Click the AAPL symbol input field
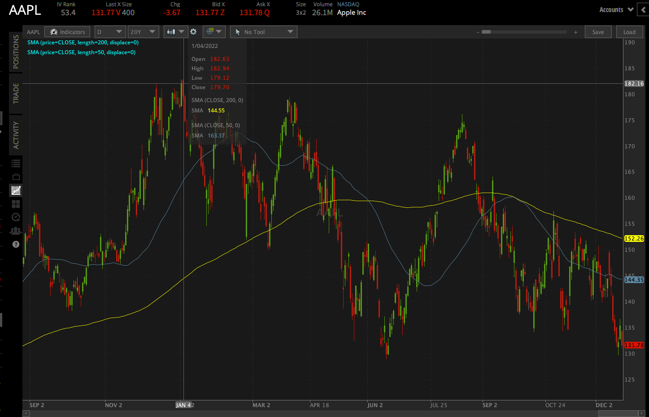649x417 pixels. [x=33, y=31]
